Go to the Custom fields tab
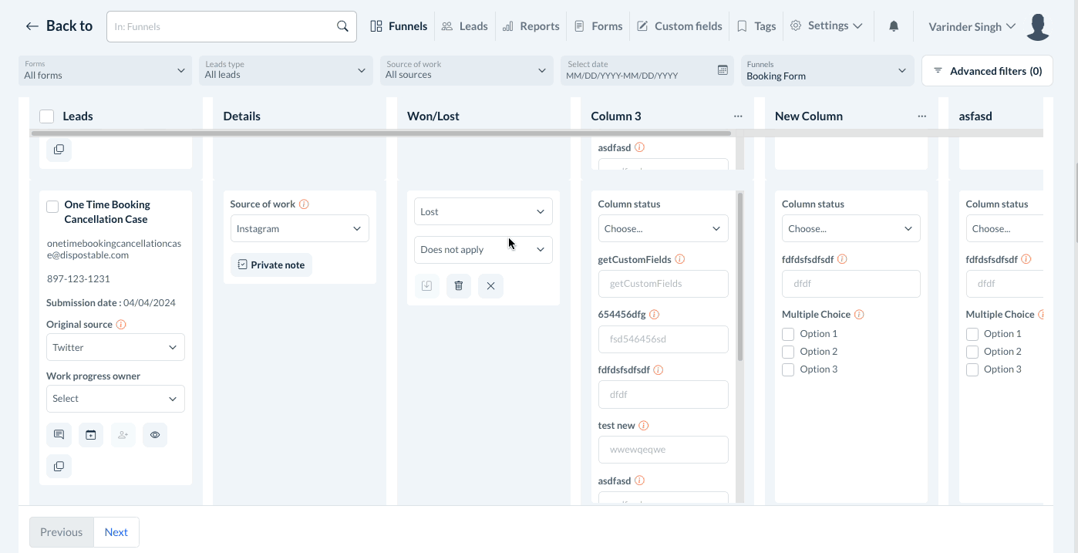 (x=679, y=26)
